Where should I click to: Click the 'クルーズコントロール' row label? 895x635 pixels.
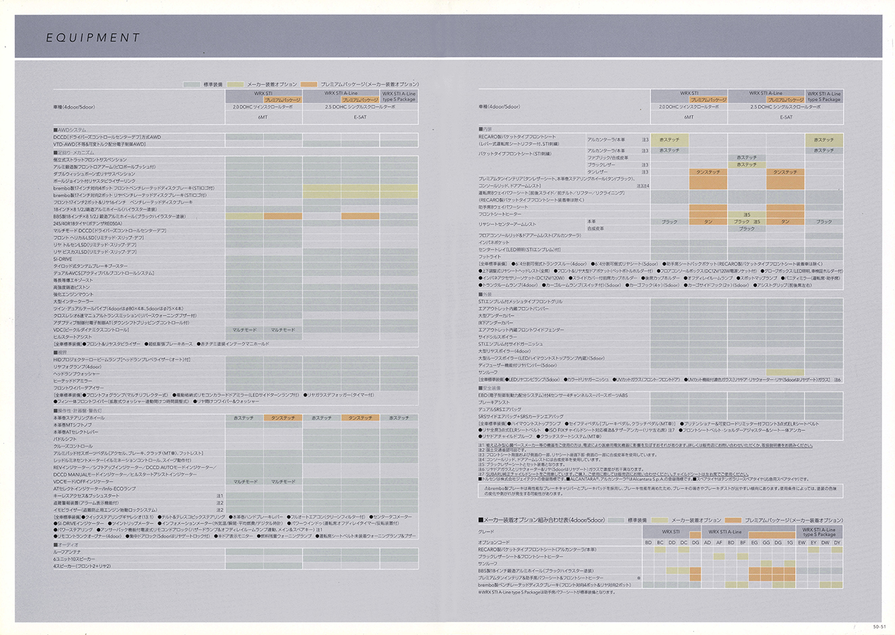[x=73, y=446]
